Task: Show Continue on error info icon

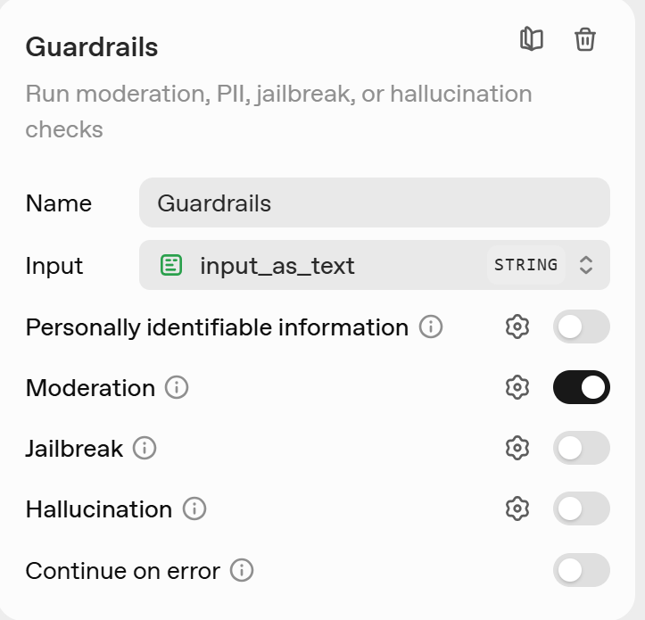Action: pos(242,570)
